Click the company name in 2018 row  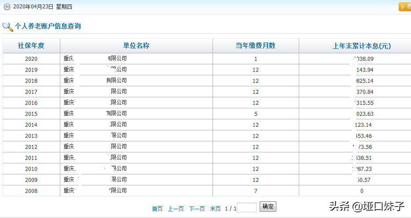coord(95,81)
